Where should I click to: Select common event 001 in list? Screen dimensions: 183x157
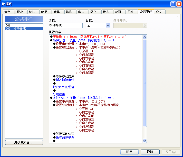pyautogui.click(x=24, y=25)
